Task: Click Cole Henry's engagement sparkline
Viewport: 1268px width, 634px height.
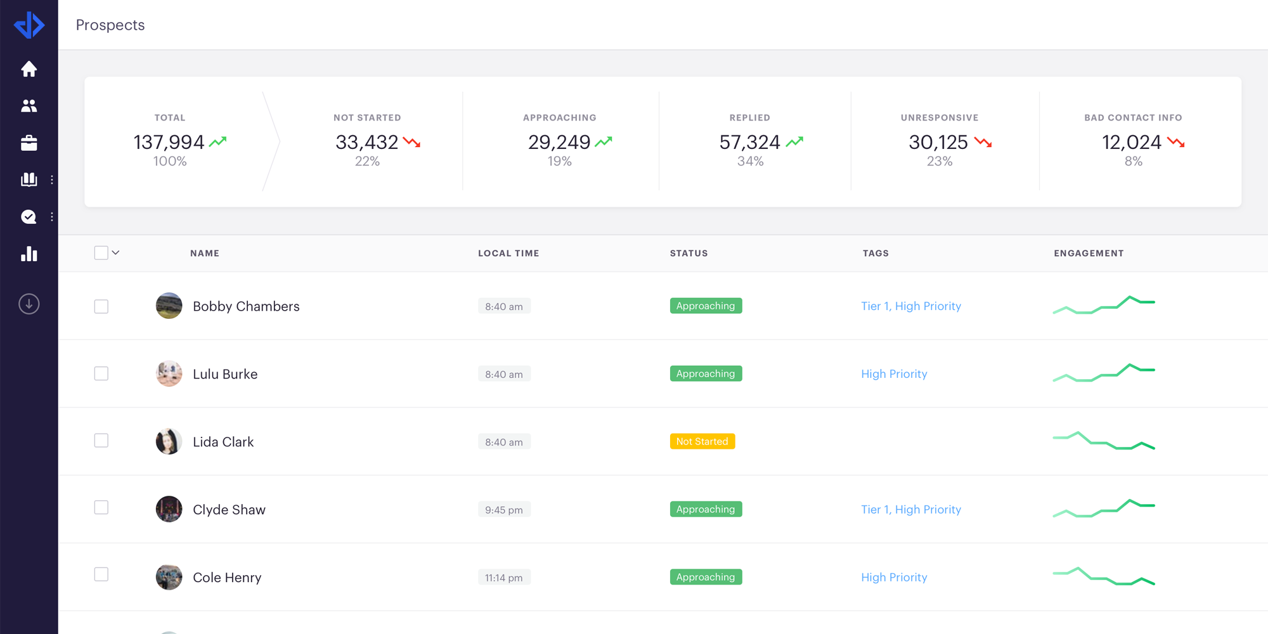Action: (x=1104, y=576)
